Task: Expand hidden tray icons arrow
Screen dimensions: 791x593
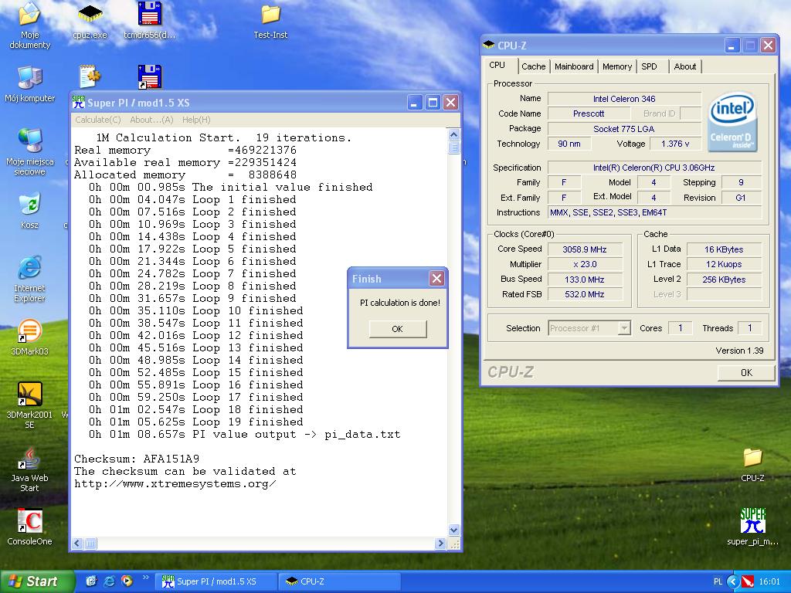Action: coord(733,581)
